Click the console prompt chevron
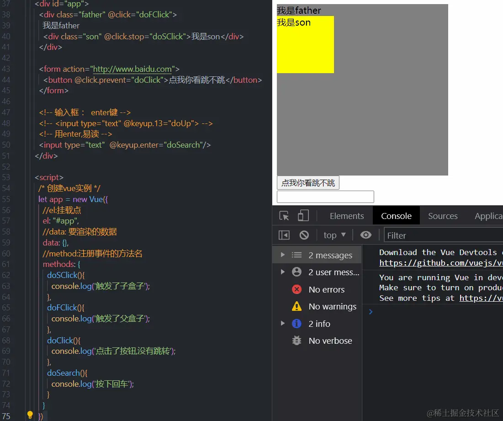Viewport: 503px width, 421px height. point(371,312)
